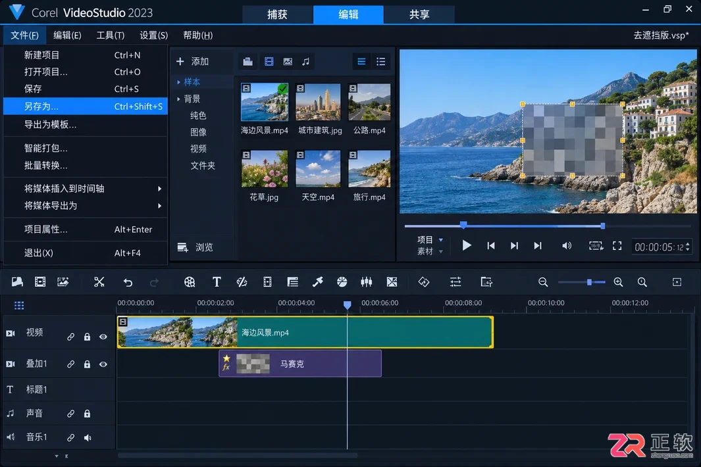Click the undo arrow in timeline toolbar
This screenshot has height=467, width=701.
[128, 282]
